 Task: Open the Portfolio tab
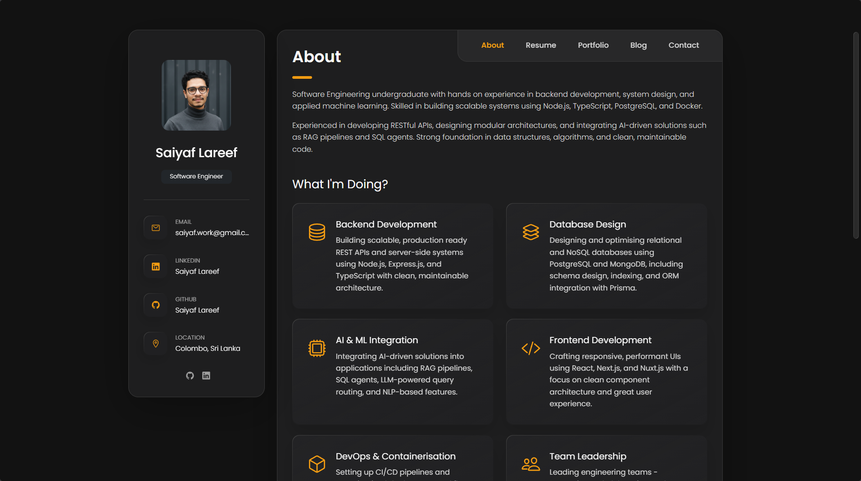click(x=593, y=45)
